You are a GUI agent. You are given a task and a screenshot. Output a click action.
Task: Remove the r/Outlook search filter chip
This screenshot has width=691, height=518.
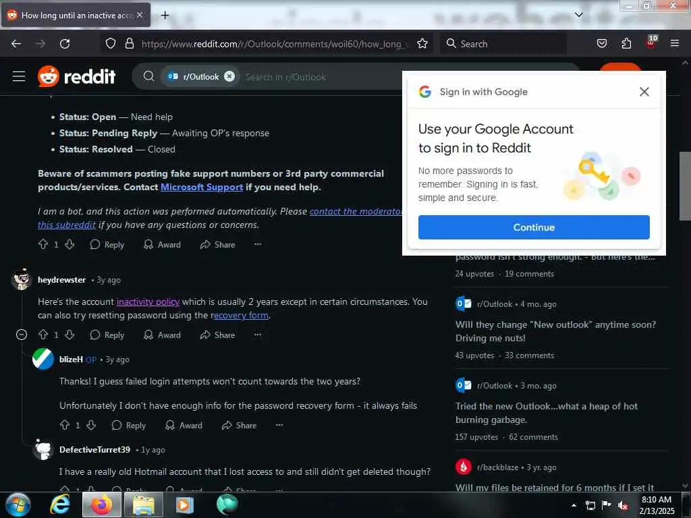[x=229, y=77]
